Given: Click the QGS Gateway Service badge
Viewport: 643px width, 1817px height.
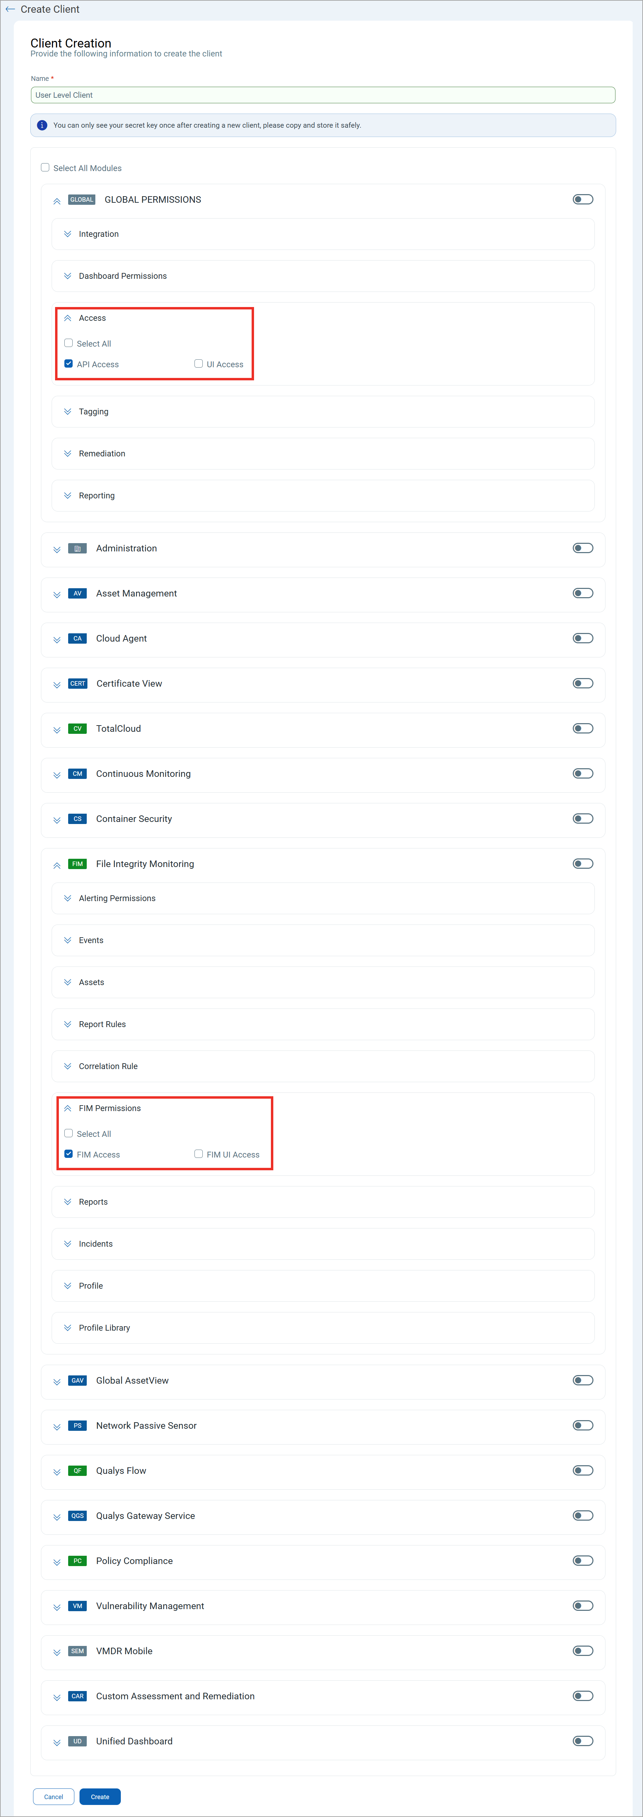Looking at the screenshot, I should pos(77,1516).
